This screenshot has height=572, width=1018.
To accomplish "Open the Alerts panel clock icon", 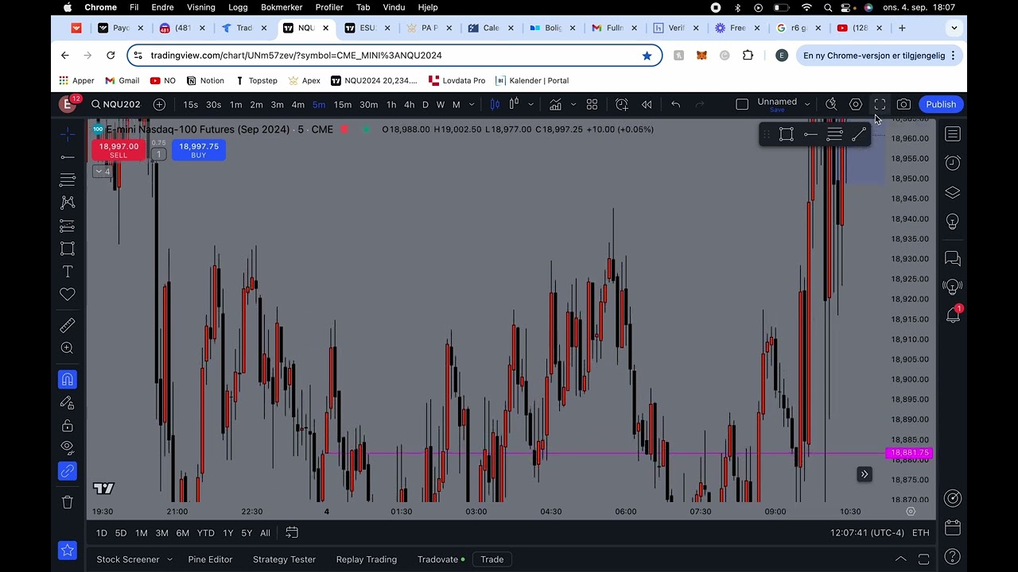I will [953, 163].
